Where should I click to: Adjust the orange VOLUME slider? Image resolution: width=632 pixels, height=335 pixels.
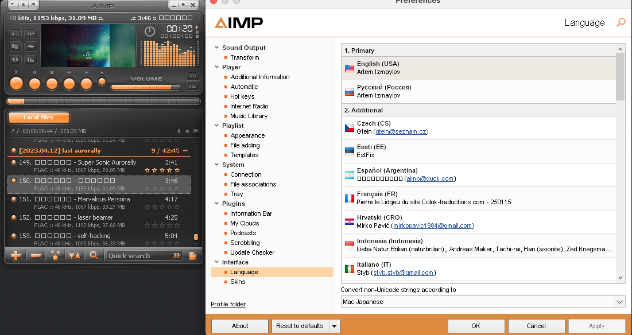146,87
